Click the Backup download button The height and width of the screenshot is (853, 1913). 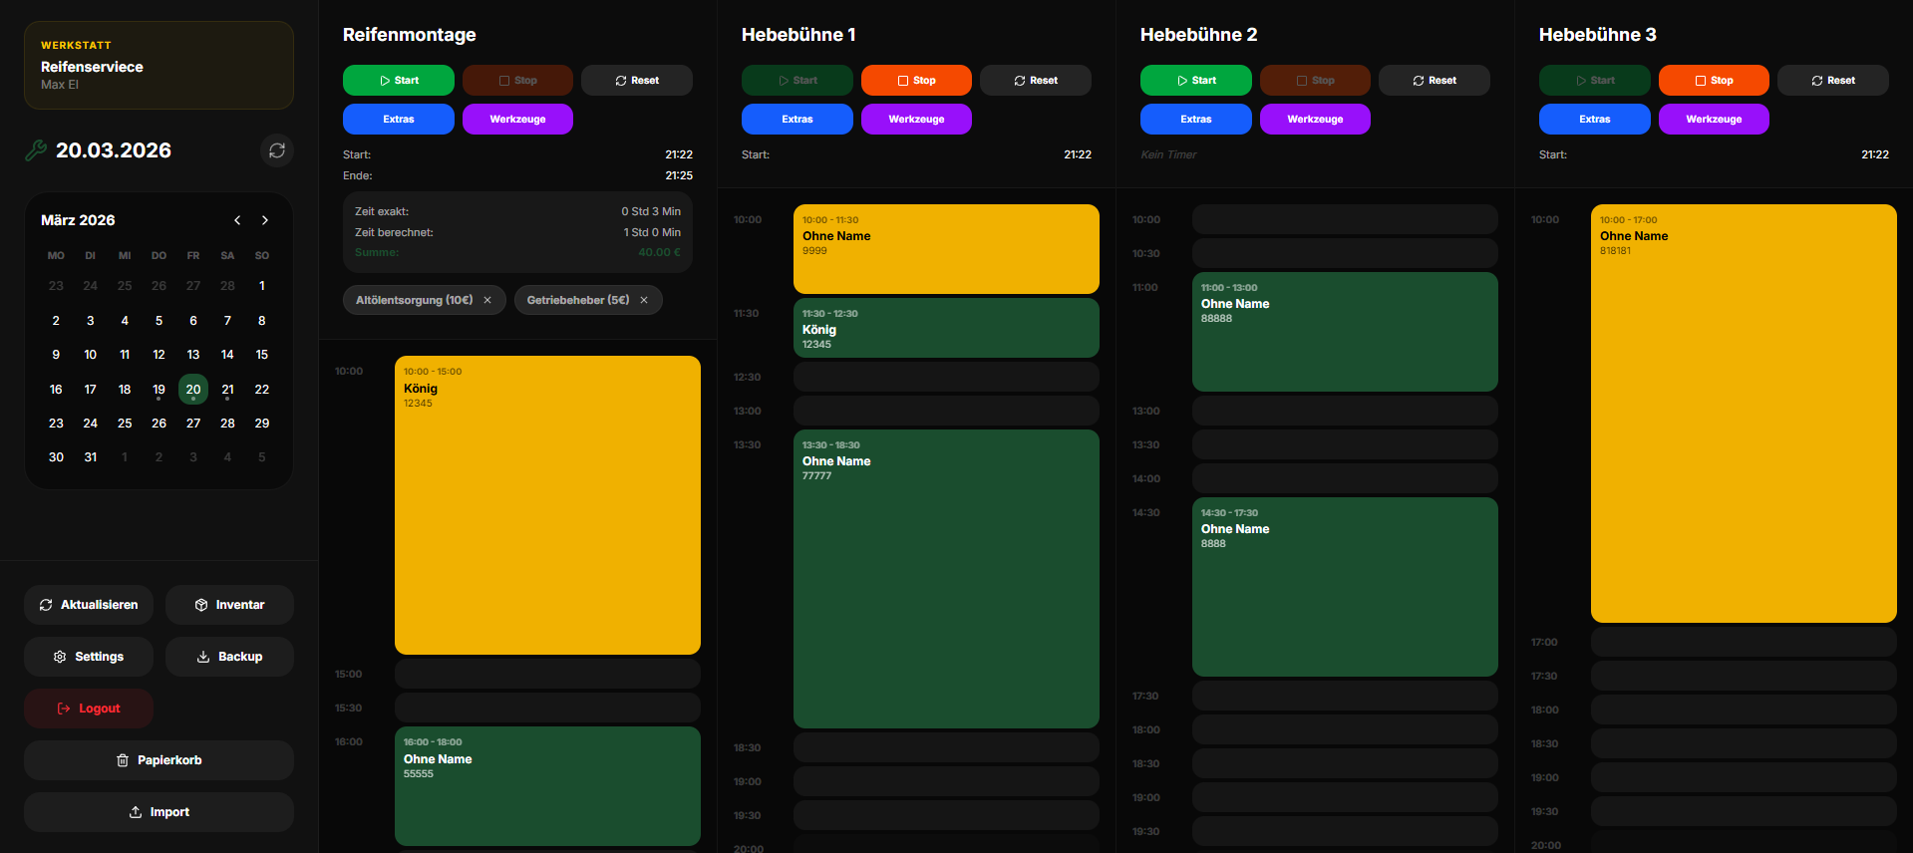pyautogui.click(x=229, y=657)
